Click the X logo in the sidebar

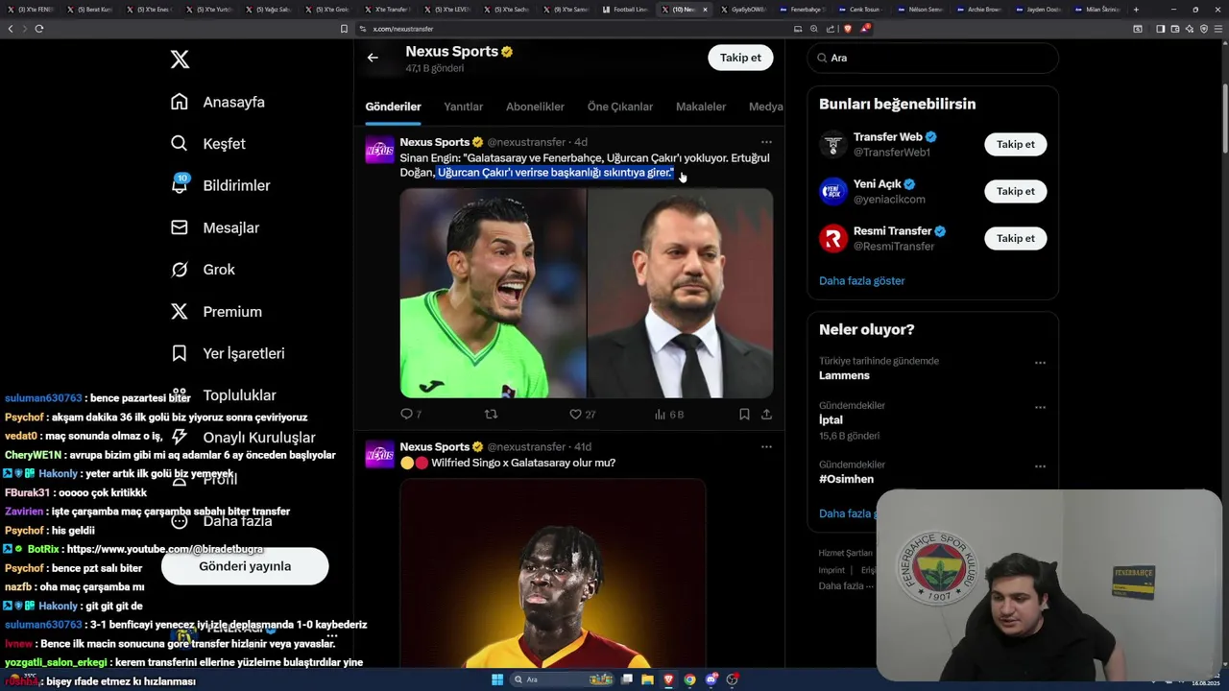coord(180,60)
